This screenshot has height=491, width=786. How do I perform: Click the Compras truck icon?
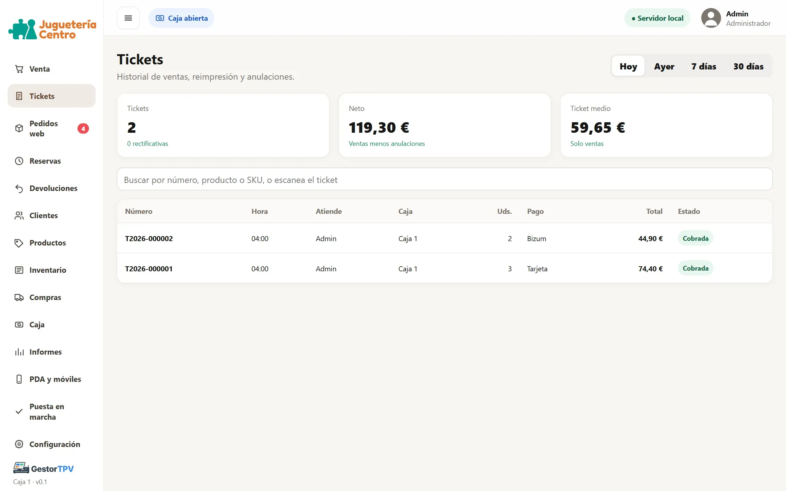19,298
